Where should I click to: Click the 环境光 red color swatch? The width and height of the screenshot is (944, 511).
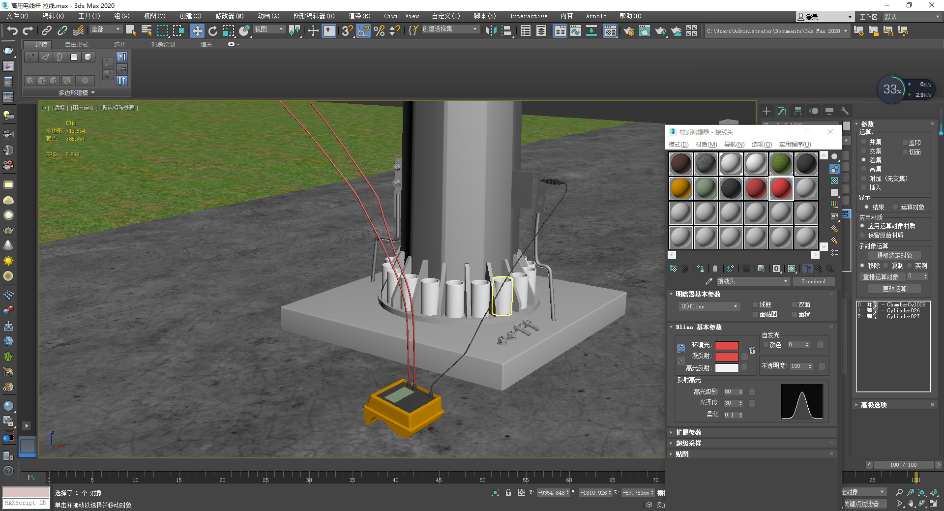(x=727, y=345)
